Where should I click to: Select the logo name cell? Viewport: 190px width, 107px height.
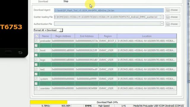pyautogui.click(x=45, y=60)
